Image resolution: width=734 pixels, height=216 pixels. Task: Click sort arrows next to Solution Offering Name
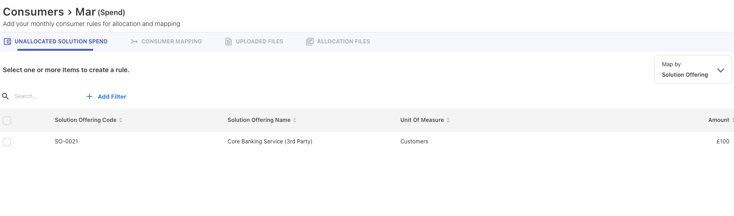295,120
